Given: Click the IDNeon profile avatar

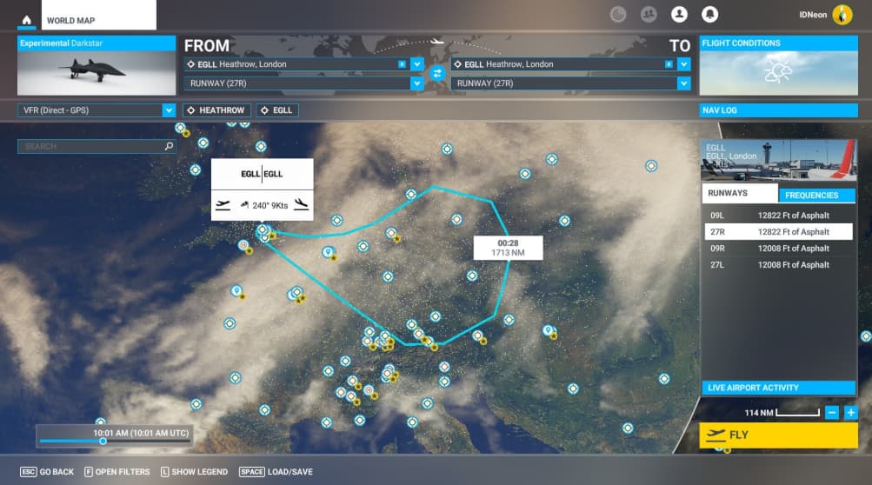Looking at the screenshot, I should tap(842, 15).
